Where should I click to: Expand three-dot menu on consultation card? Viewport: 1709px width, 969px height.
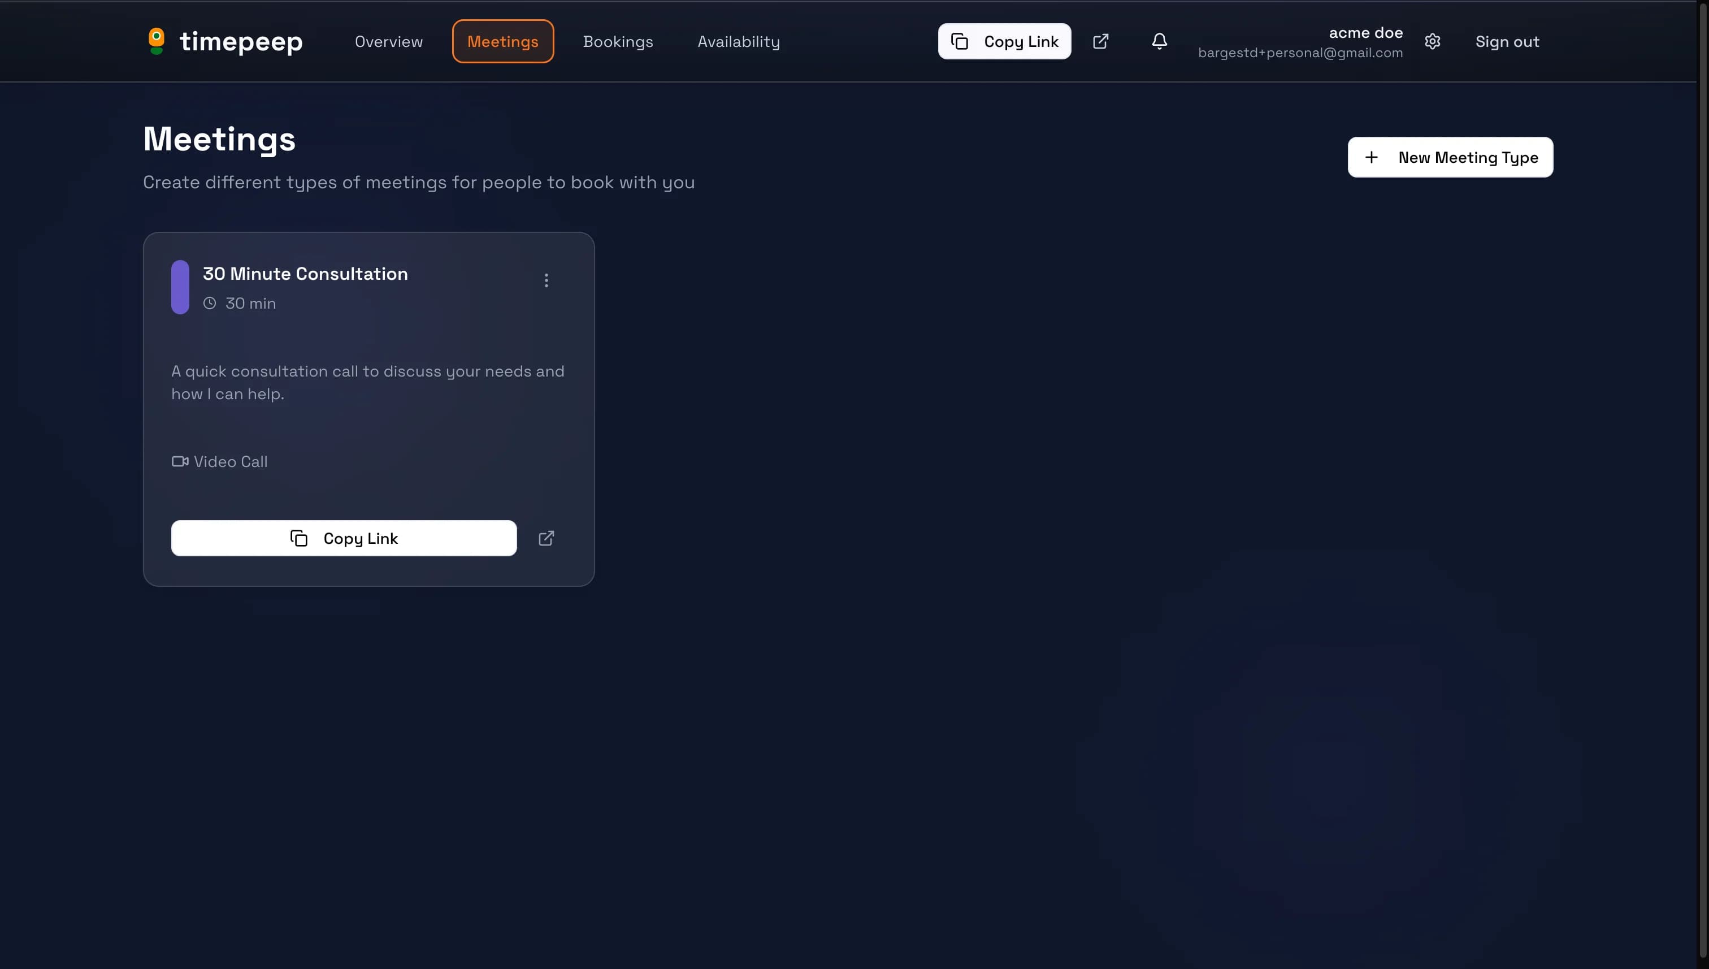[546, 280]
